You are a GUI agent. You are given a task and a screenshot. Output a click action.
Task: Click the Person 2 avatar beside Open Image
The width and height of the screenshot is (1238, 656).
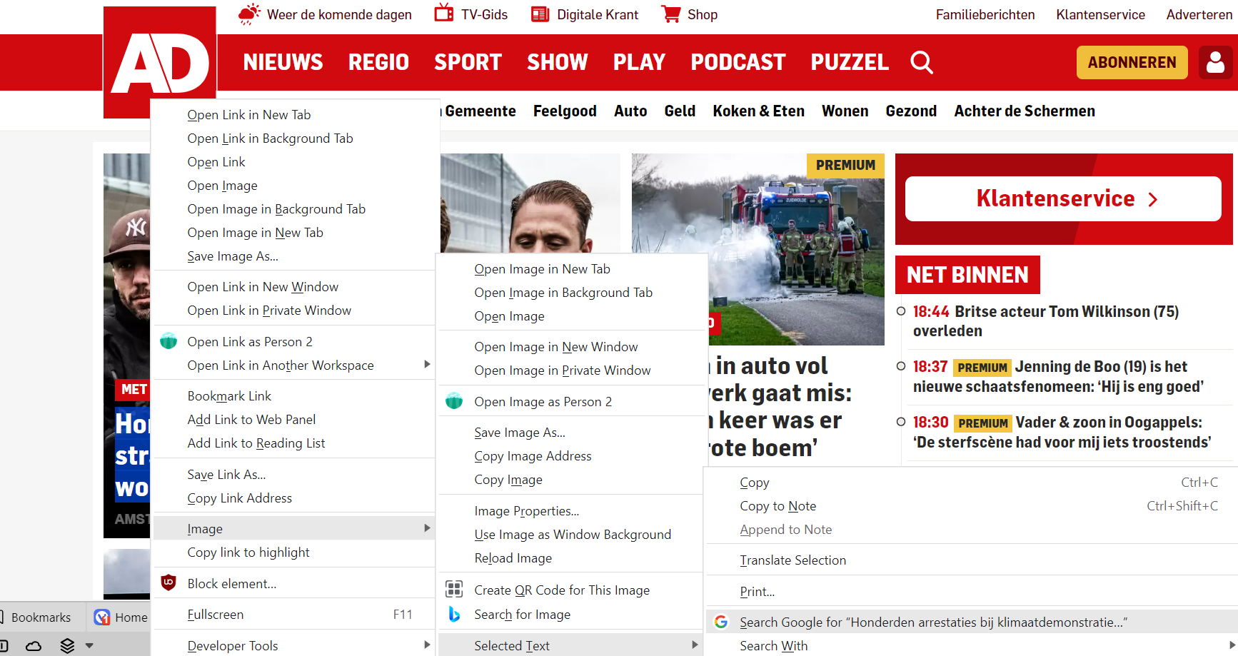[454, 401]
